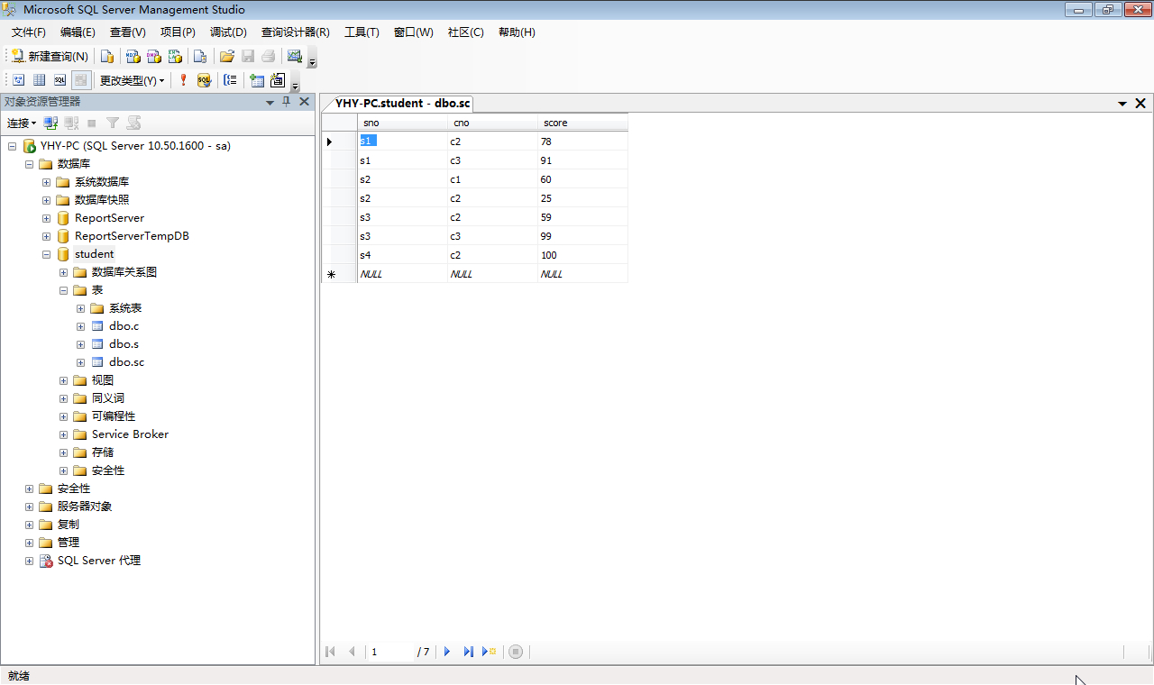Viewport: 1154px width, 685px height.
Task: Click the Open File folder icon
Action: coord(227,56)
